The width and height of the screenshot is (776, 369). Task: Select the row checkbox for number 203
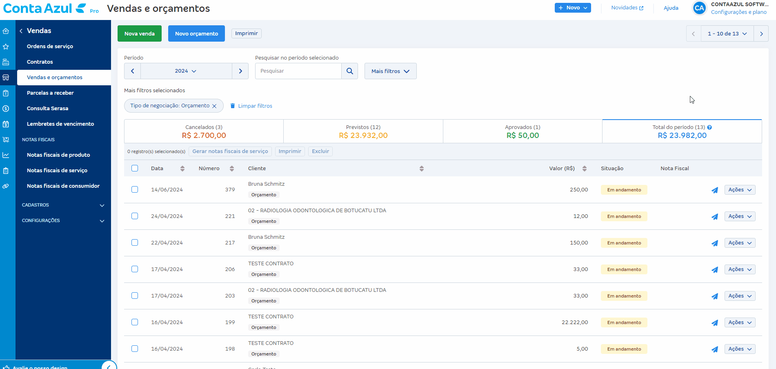(135, 296)
